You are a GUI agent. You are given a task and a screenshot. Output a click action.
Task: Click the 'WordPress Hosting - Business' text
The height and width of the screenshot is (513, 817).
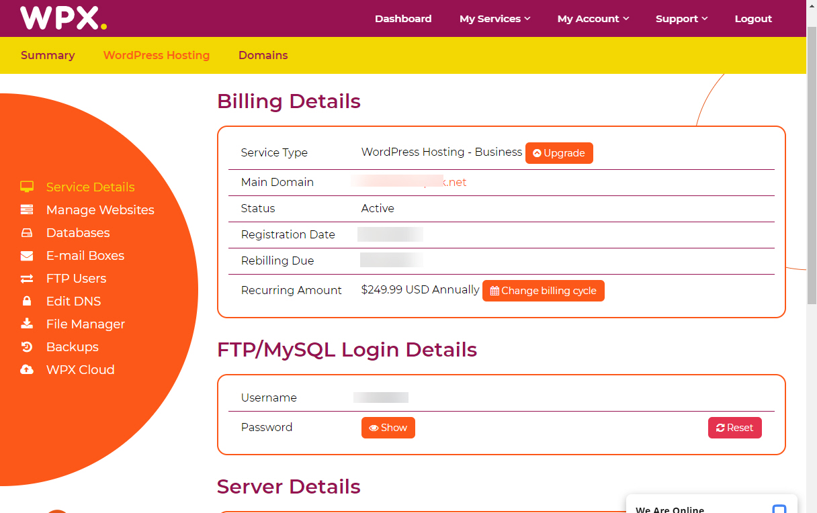(441, 152)
